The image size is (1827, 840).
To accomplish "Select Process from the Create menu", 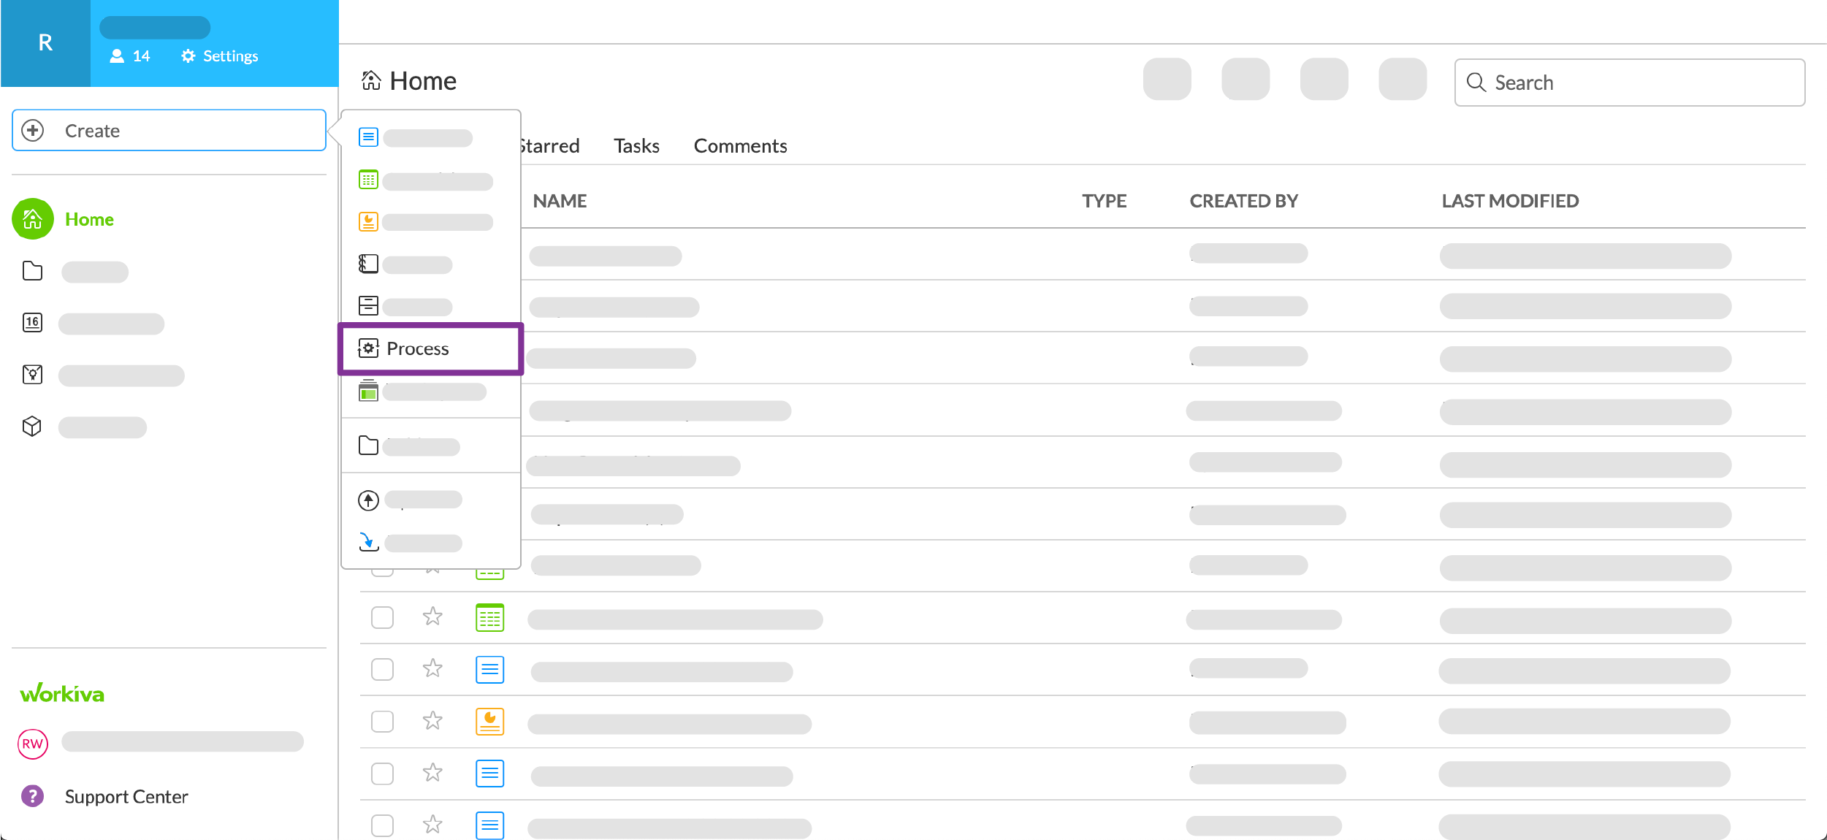I will (x=430, y=348).
